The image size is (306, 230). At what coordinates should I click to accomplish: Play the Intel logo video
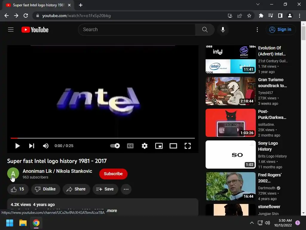[x=18, y=146]
